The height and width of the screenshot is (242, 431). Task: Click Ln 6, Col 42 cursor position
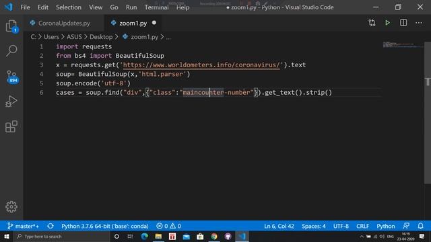click(x=279, y=226)
